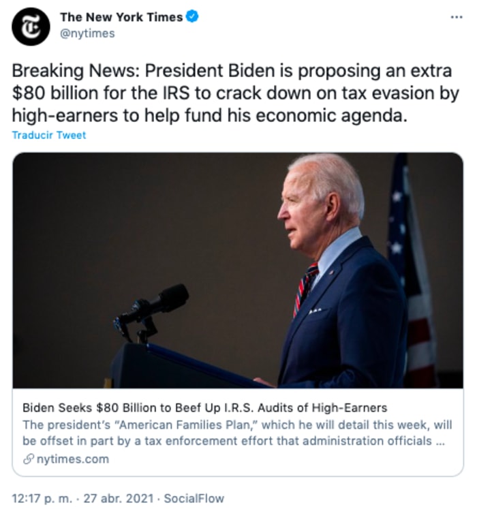Viewport: 477px width, 509px height.
Task: Click "Traducir Tweet" to translate
Action: [x=49, y=135]
